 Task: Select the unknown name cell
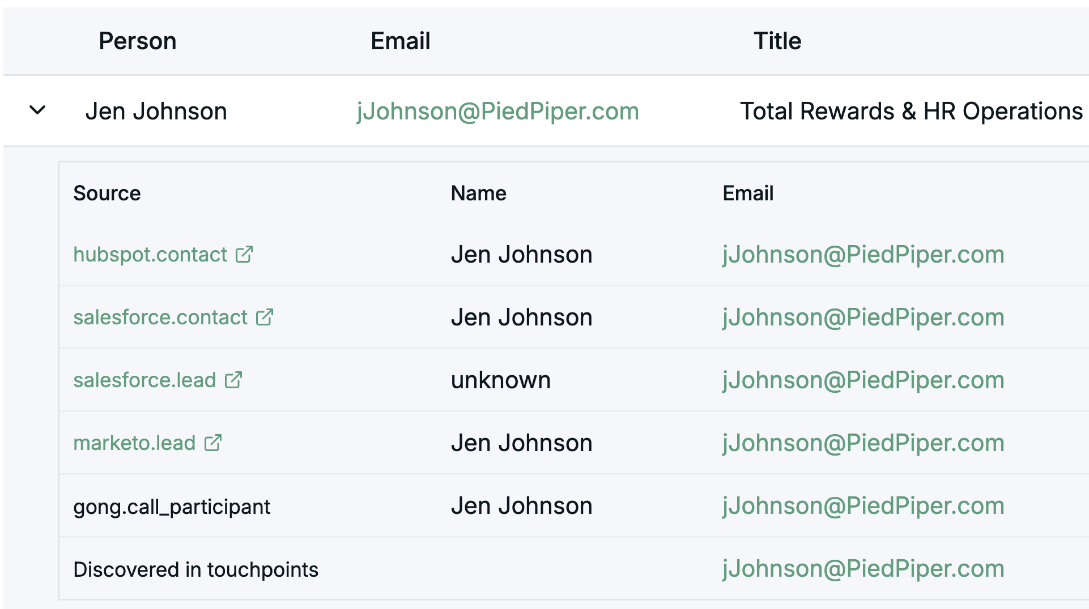coord(501,380)
